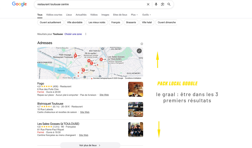This screenshot has height=148, width=252.
Task: Open Google Lens image search
Action: coord(163,4)
